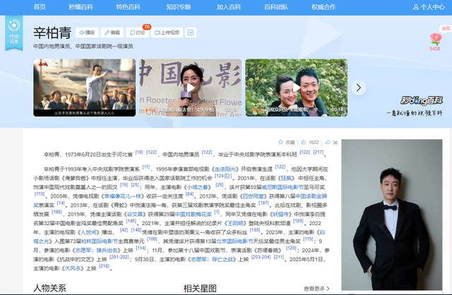Click the 上传视频 button

[167, 32]
